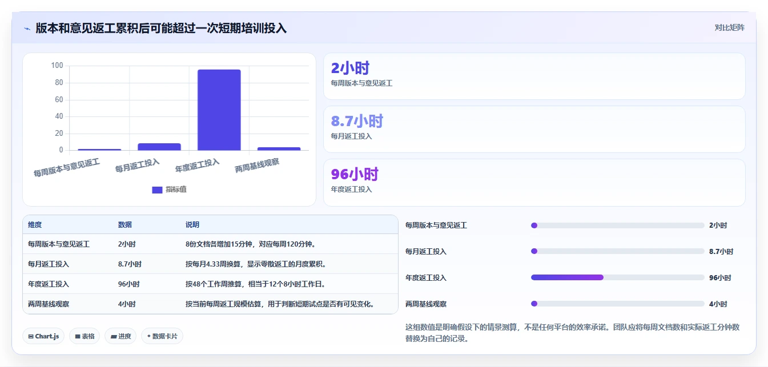Click description 8份文档各增加15分钟
The image size is (768, 367).
[x=251, y=244]
